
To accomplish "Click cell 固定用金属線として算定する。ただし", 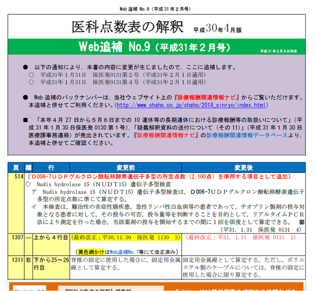I will pos(244,267).
